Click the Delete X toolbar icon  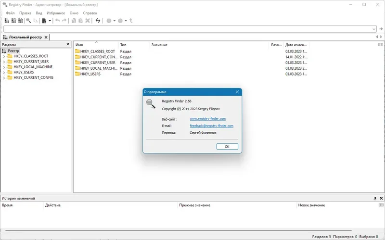[88, 21]
